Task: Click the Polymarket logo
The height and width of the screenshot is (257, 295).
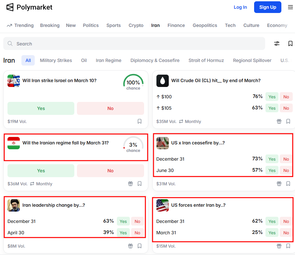Action: coord(29,7)
